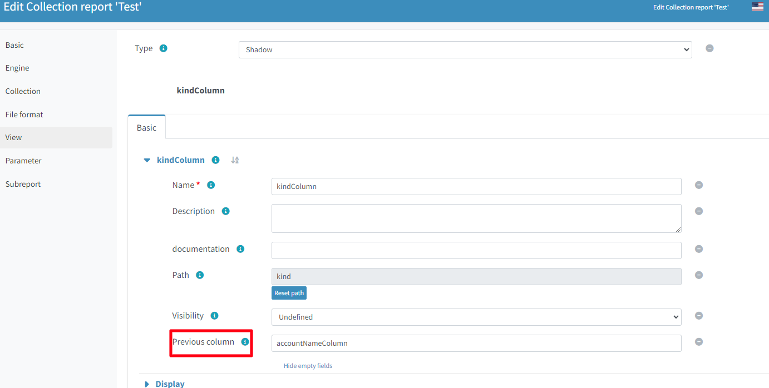The image size is (769, 388).
Task: Click the info icon beside Path label
Action: pos(200,275)
